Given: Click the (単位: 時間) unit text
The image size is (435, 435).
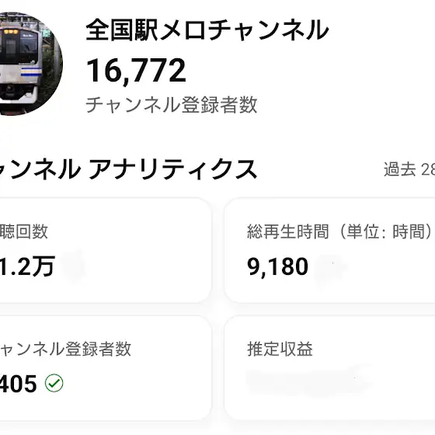Looking at the screenshot, I should click(387, 231).
